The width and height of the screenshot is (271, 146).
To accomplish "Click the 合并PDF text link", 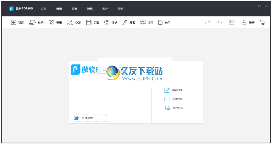I will (x=178, y=108).
